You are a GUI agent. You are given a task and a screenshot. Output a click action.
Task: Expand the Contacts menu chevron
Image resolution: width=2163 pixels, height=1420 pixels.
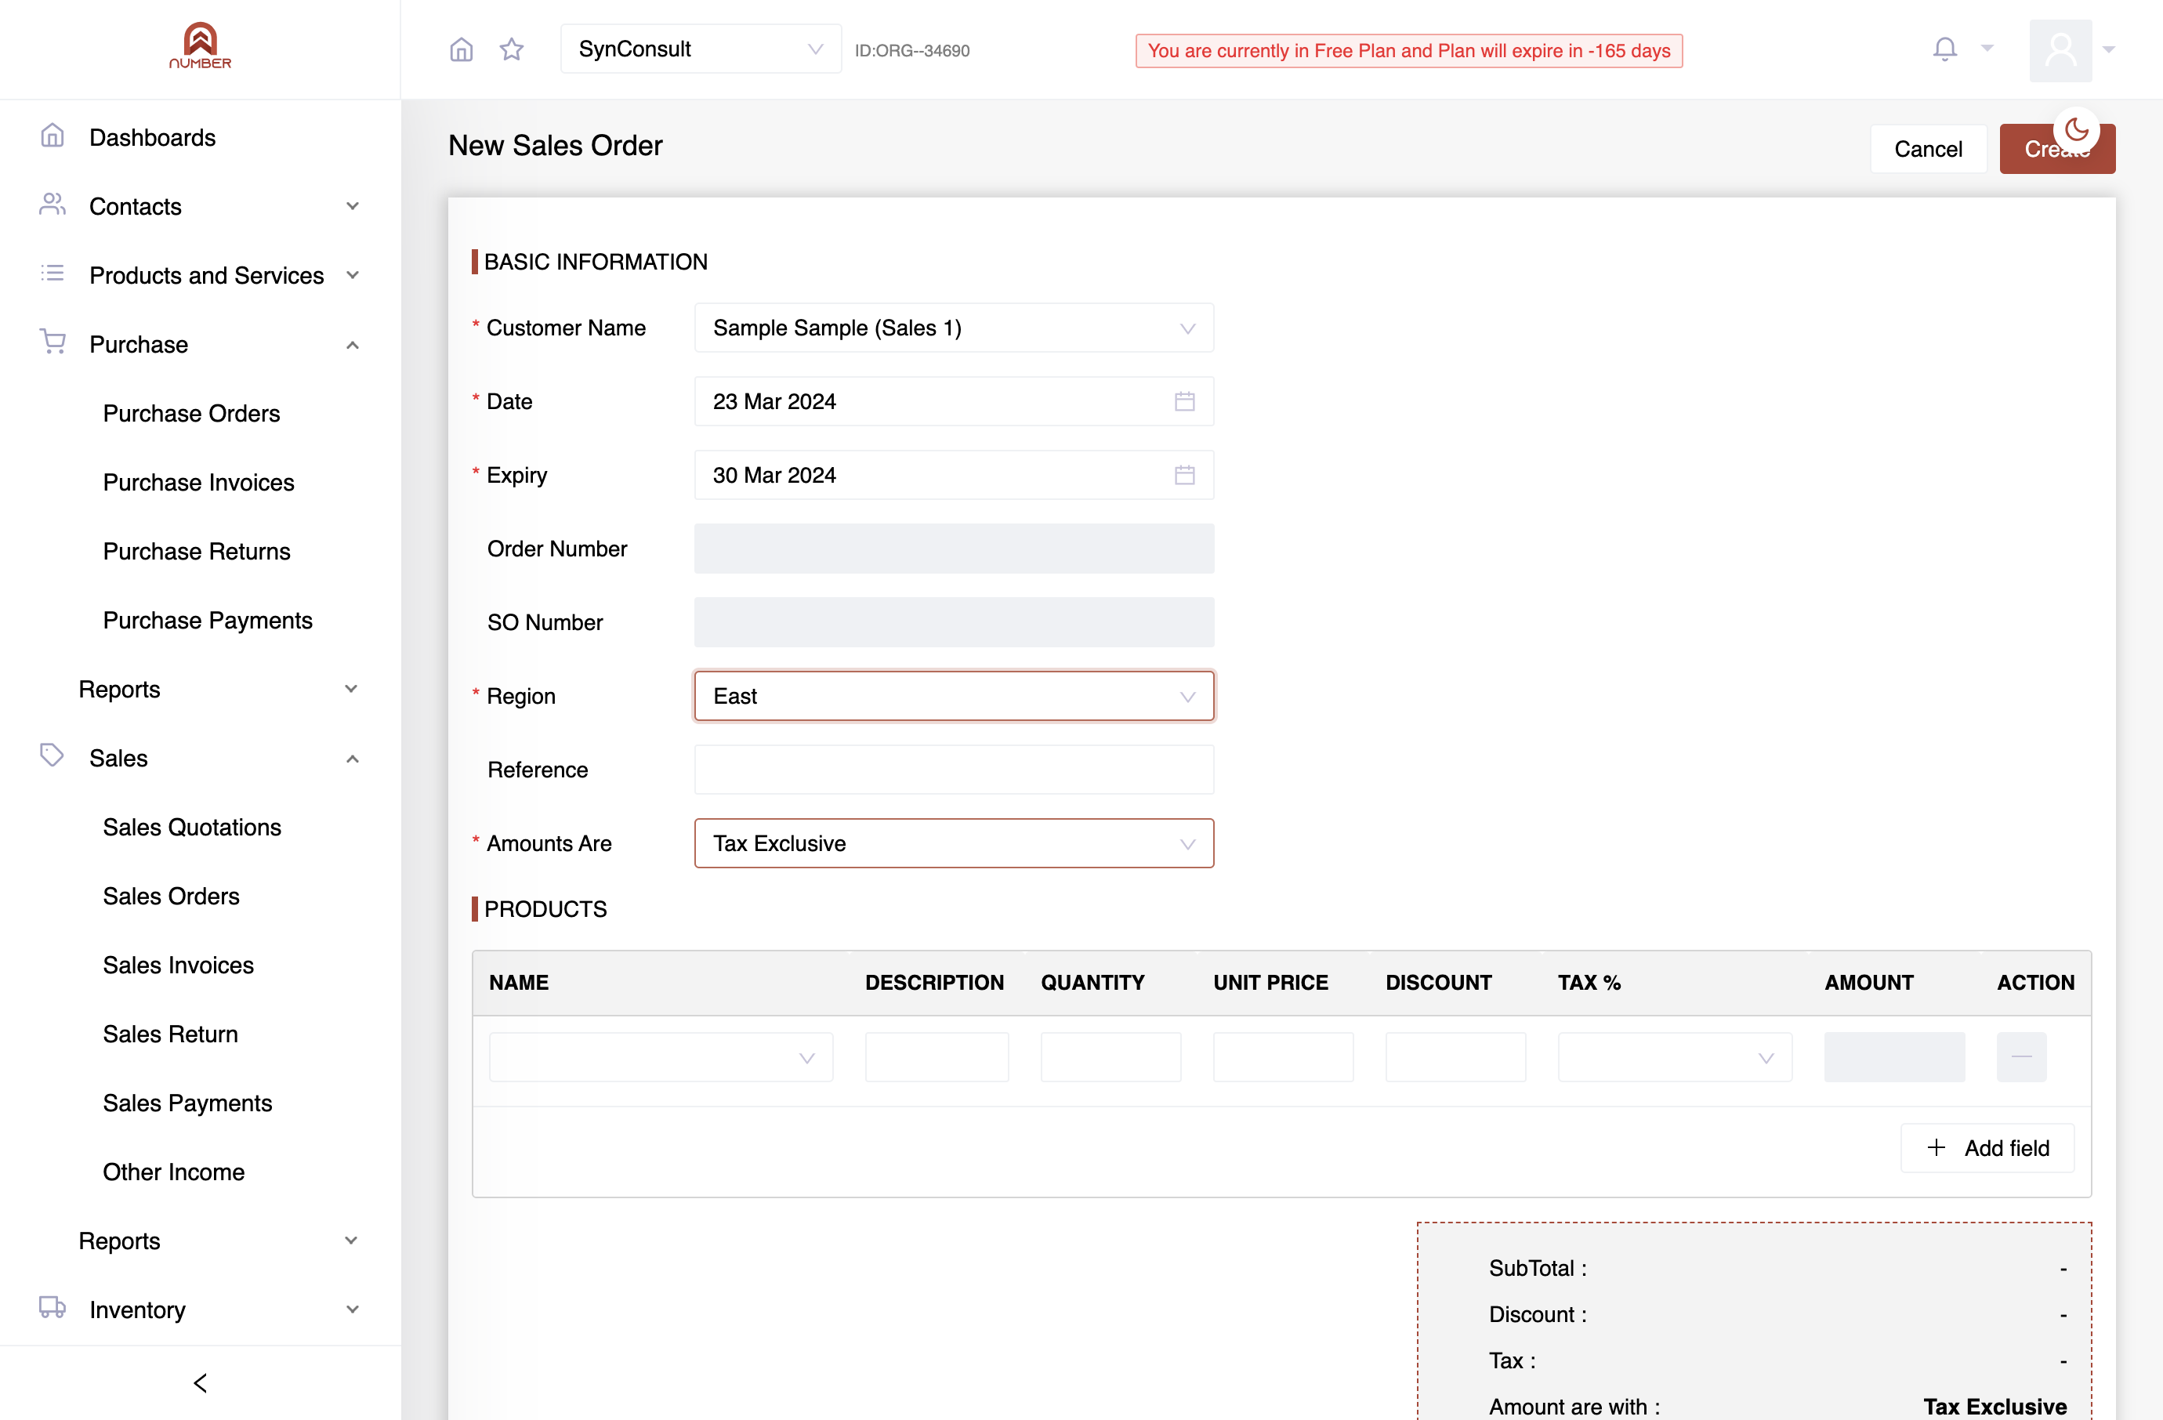point(353,206)
